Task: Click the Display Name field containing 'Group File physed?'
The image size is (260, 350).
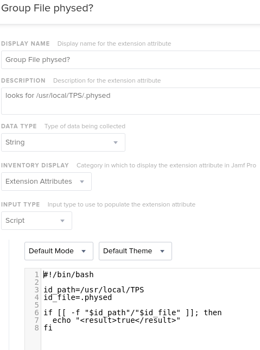Action: click(x=130, y=60)
